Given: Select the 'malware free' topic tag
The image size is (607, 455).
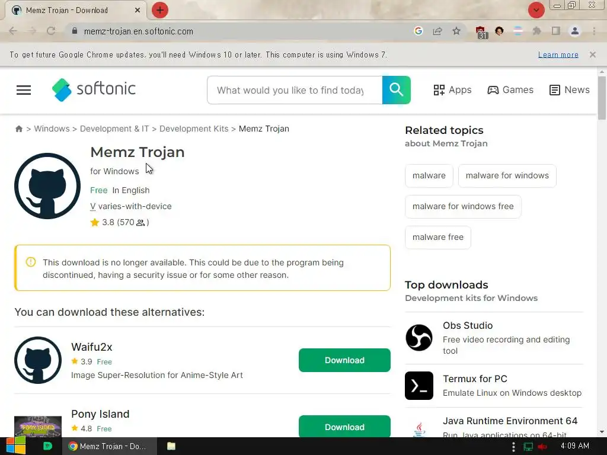Looking at the screenshot, I should (x=438, y=237).
